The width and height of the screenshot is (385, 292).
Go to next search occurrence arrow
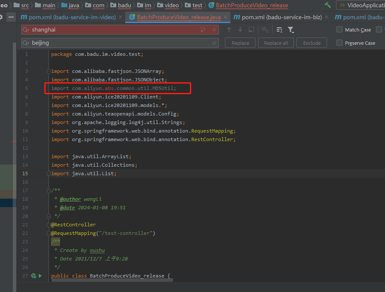(240, 29)
